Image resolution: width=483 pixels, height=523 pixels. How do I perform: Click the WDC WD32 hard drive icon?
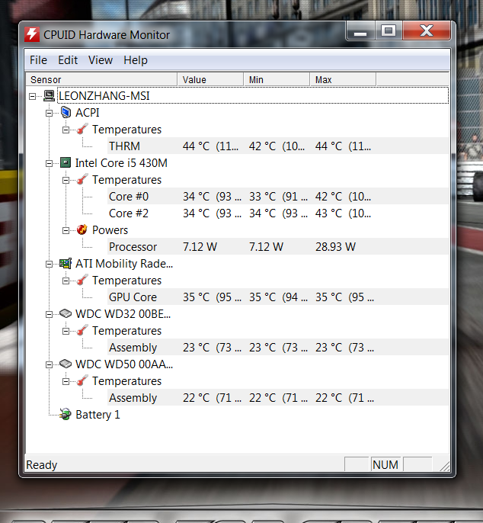66,313
